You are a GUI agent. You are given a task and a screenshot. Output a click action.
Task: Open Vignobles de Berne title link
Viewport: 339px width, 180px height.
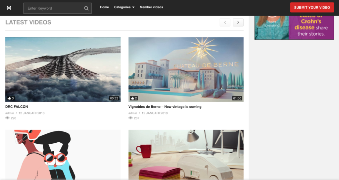tap(165, 107)
